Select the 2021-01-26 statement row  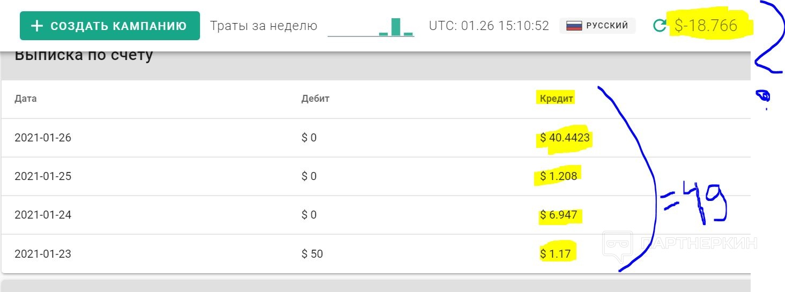click(375, 138)
